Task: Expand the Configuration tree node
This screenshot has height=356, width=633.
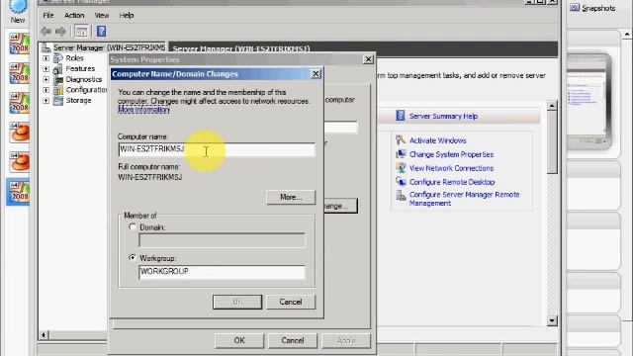Action: pos(46,90)
